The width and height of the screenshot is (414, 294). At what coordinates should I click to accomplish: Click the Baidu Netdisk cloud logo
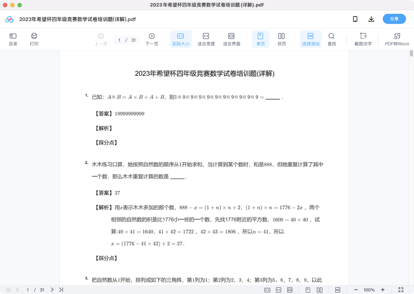(x=9, y=19)
